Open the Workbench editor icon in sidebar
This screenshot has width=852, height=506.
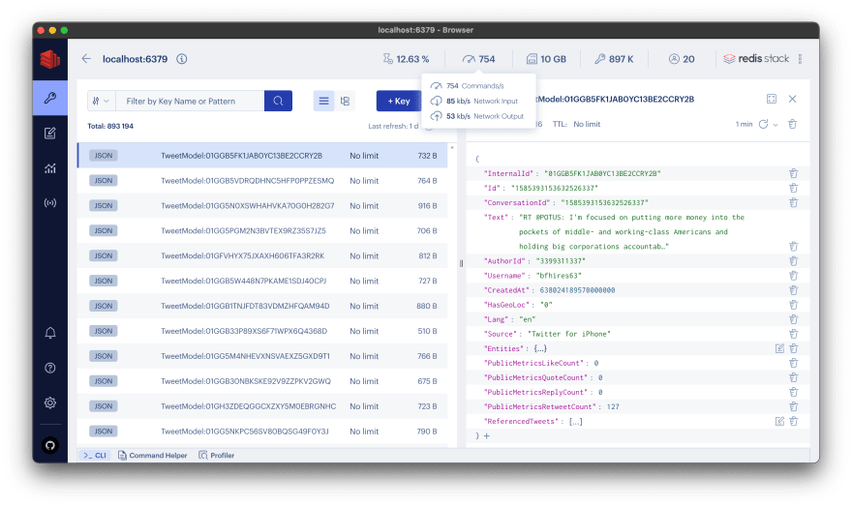(x=50, y=133)
